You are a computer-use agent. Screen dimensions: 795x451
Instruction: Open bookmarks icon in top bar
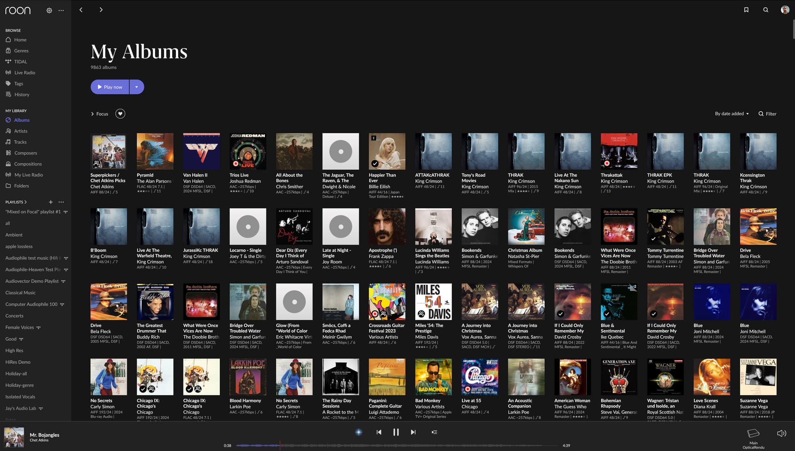click(x=746, y=10)
